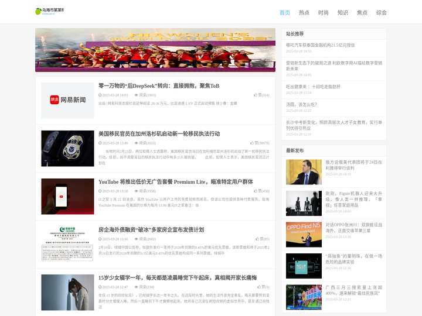The height and width of the screenshot is (316, 422).
Task: Like the 15岁少女辍学 article
Action: pos(259,287)
